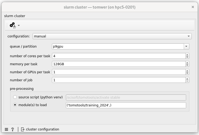
Task: Expand the queue / partition dropdown arrow
Action: tap(186, 46)
